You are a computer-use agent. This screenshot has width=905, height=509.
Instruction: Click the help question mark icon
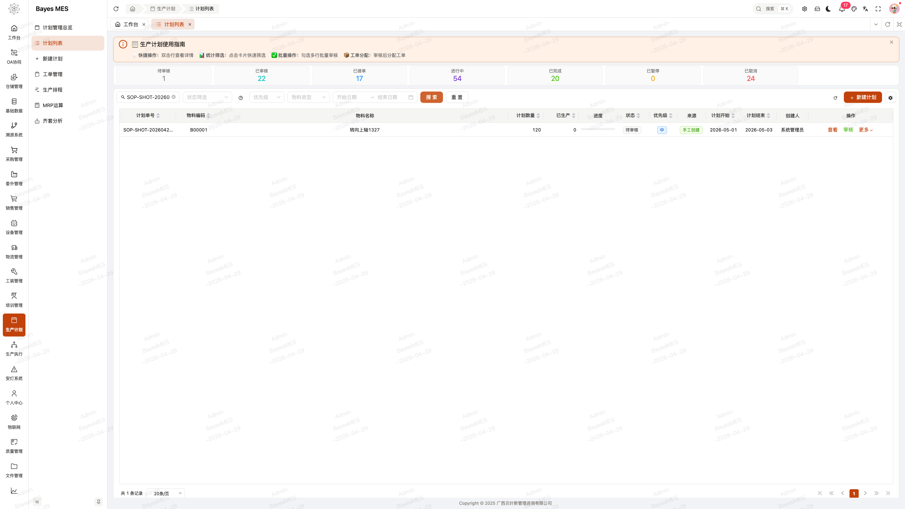pos(241,98)
